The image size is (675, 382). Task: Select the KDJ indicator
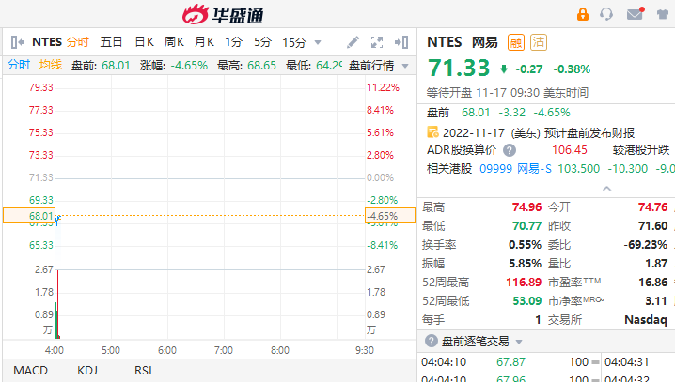pyautogui.click(x=87, y=371)
